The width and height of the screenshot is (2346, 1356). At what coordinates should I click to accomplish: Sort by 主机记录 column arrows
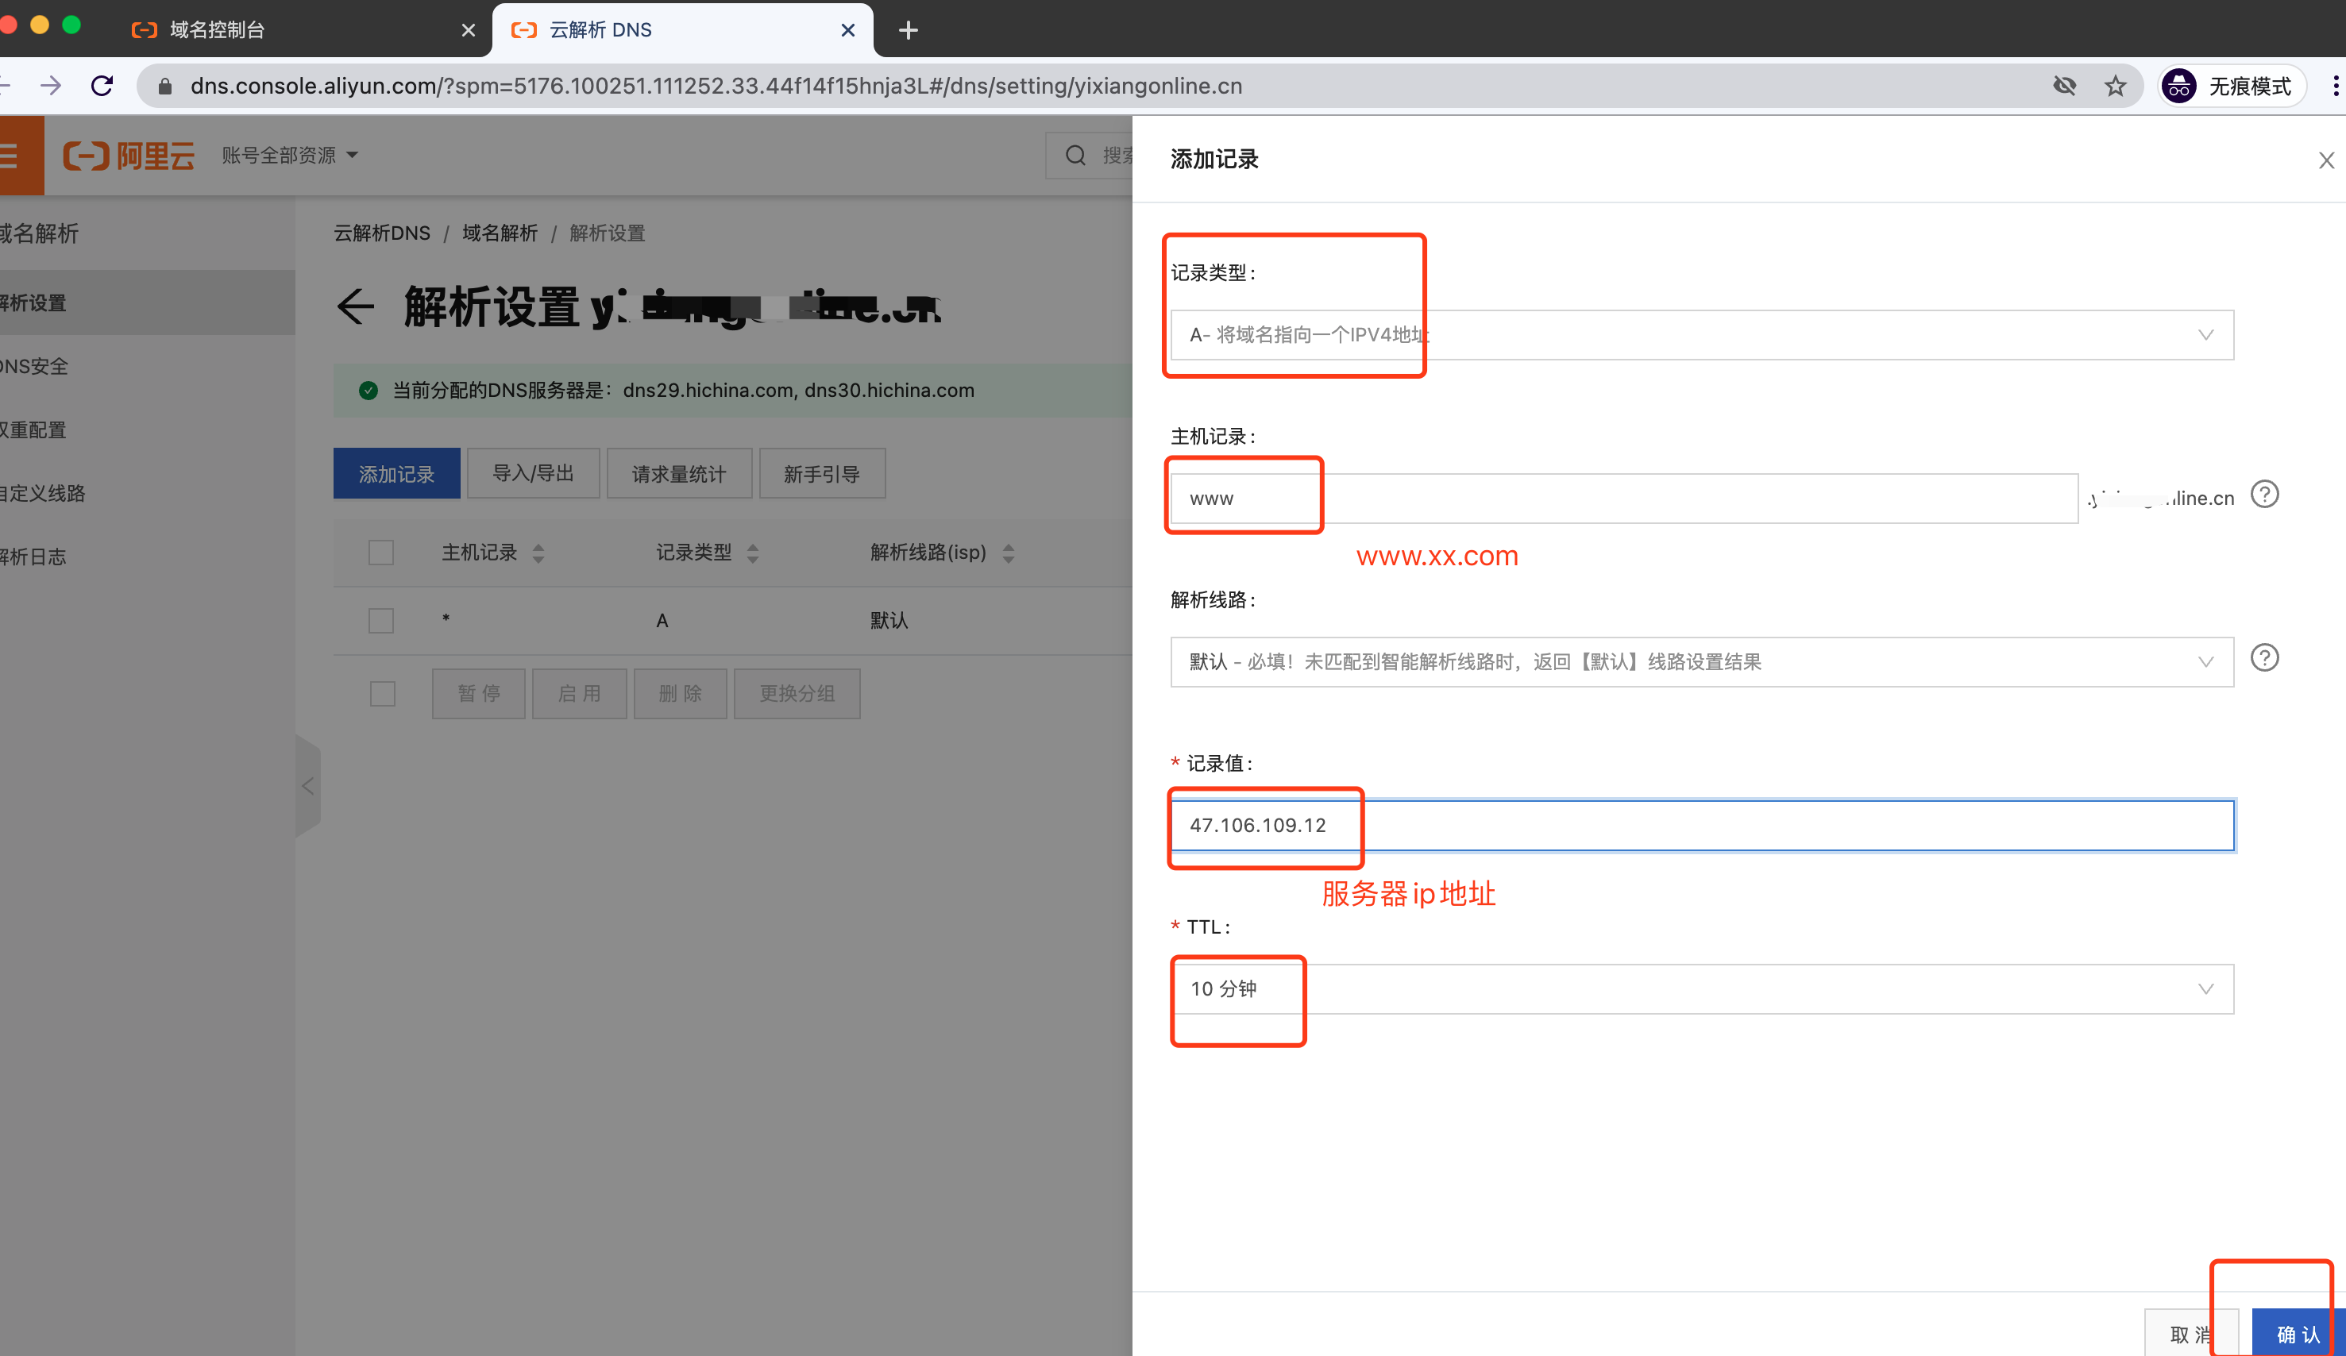coord(538,554)
